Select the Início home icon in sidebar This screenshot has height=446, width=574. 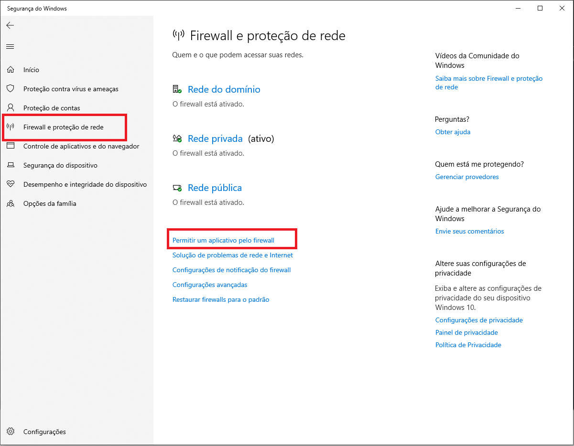[x=11, y=69]
